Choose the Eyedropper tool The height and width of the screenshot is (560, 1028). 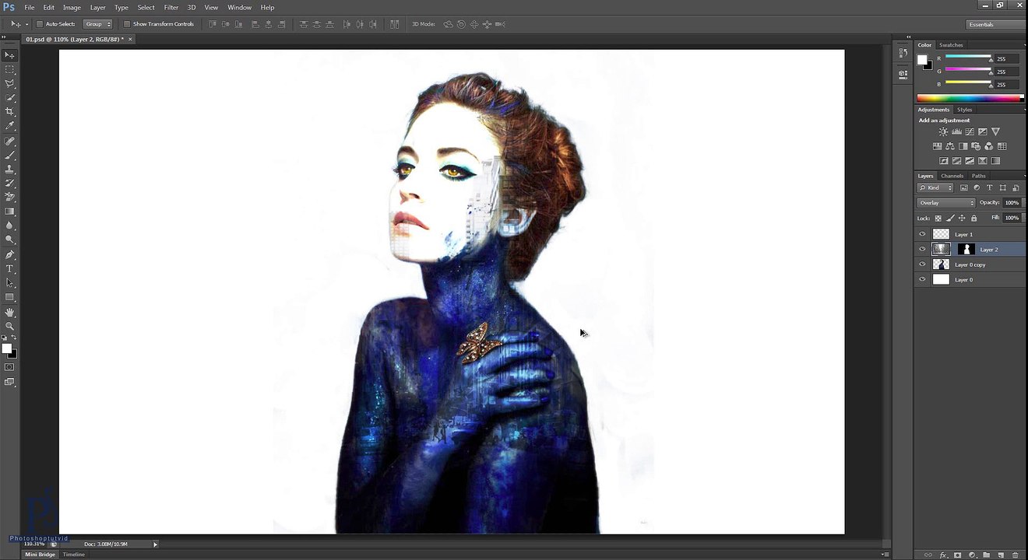point(9,126)
